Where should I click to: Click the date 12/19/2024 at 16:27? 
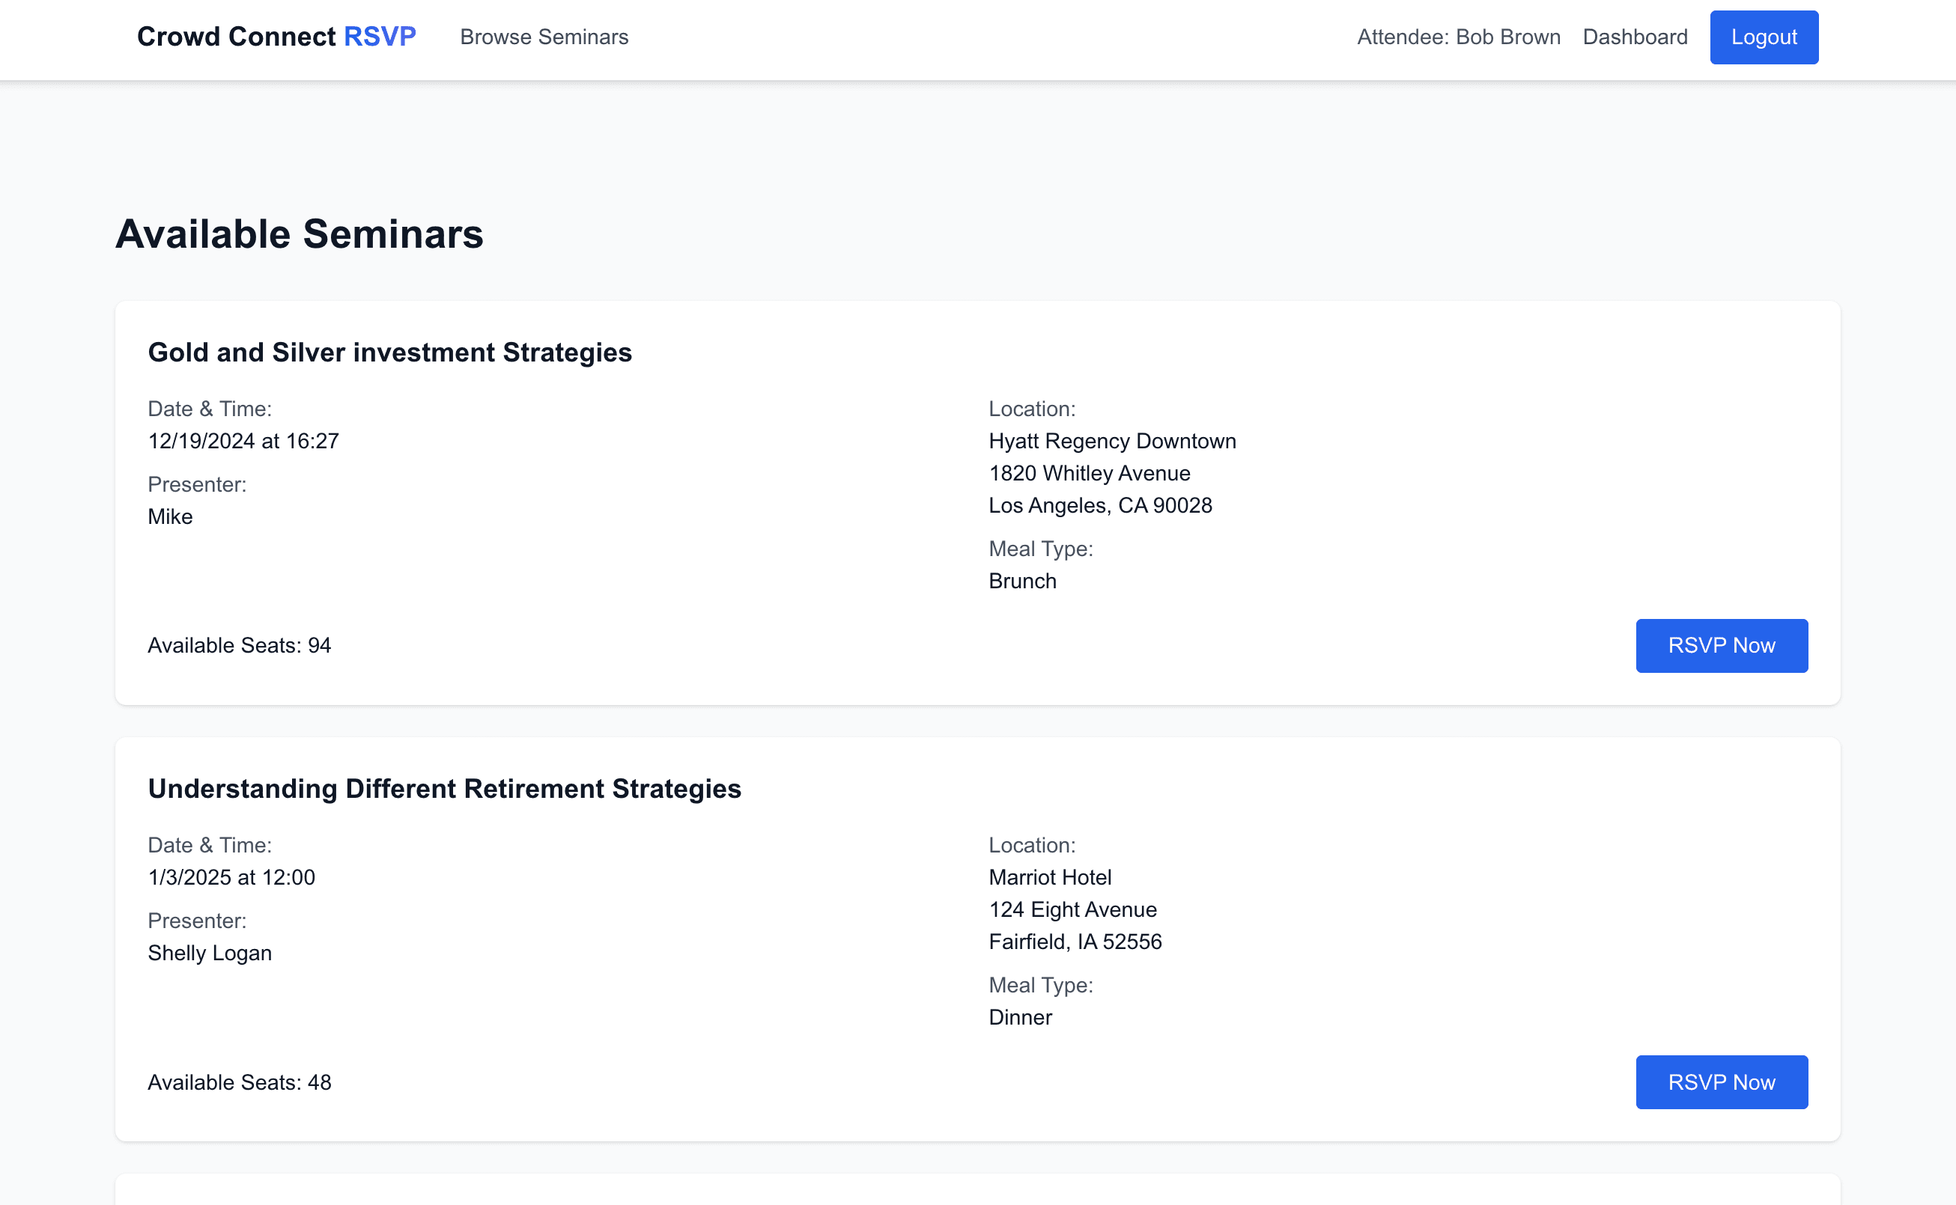coord(243,442)
